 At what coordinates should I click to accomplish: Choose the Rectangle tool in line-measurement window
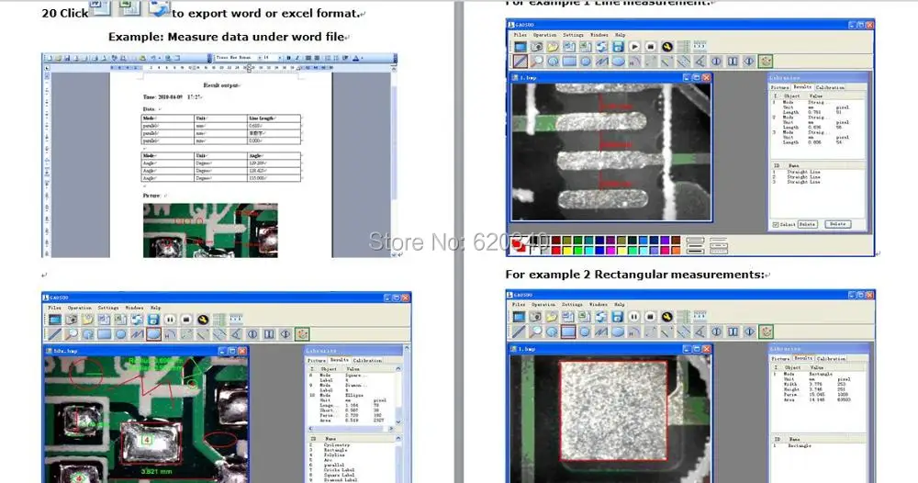point(569,61)
